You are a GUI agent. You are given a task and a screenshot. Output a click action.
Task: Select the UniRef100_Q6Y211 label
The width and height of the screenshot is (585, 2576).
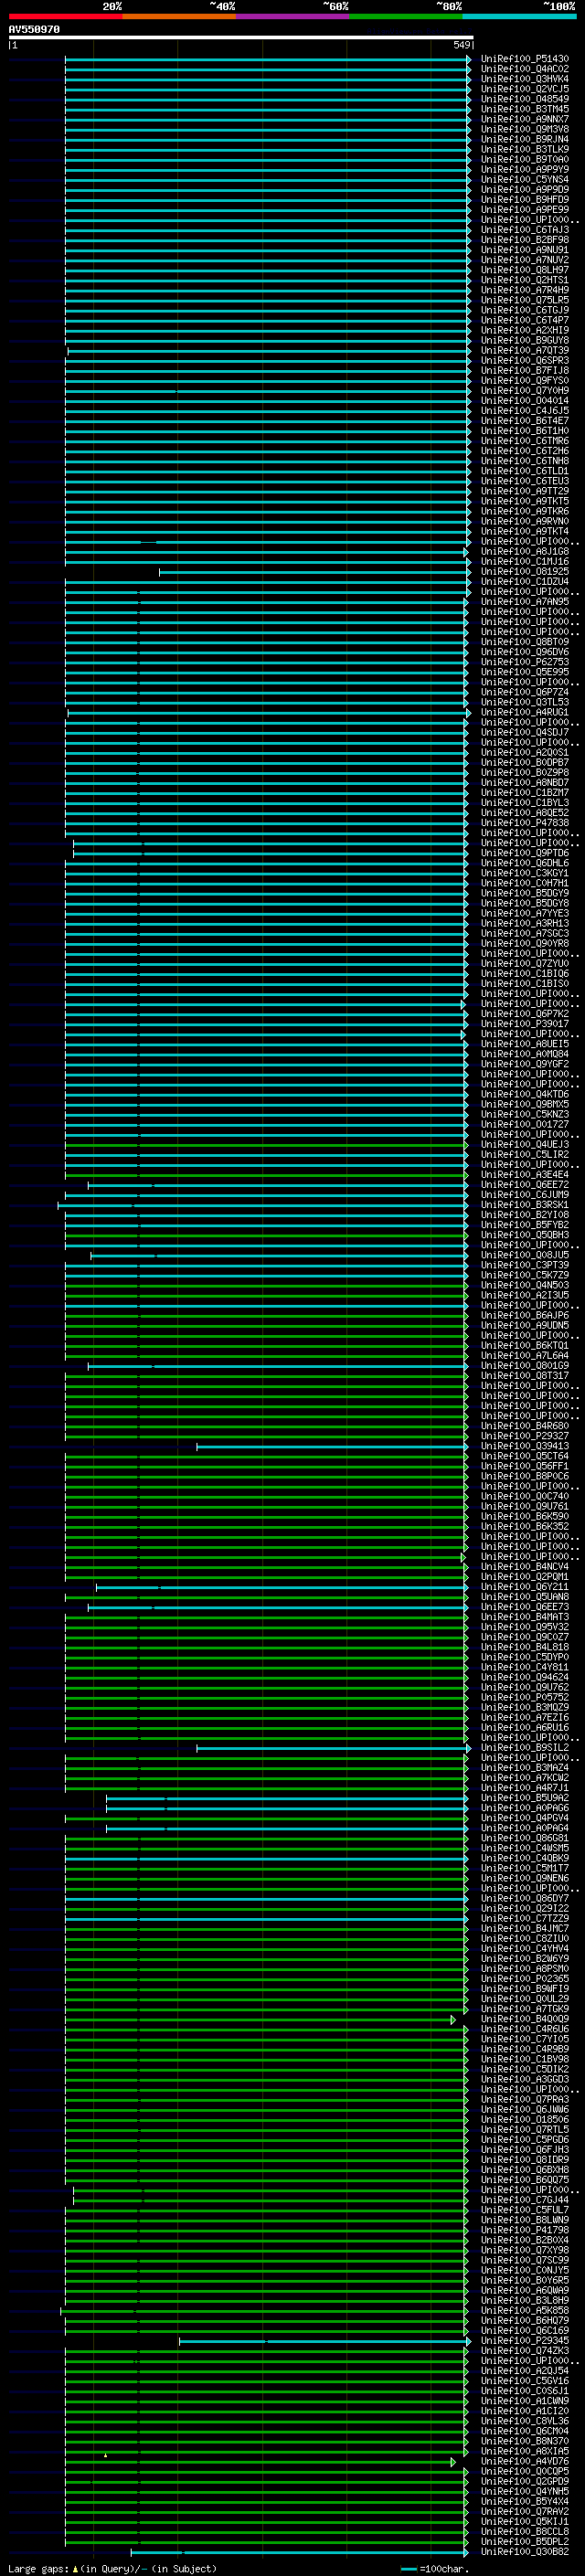[525, 1587]
